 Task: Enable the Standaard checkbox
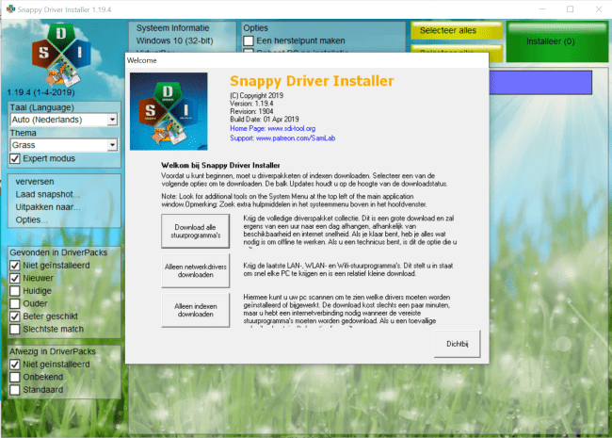[15, 390]
